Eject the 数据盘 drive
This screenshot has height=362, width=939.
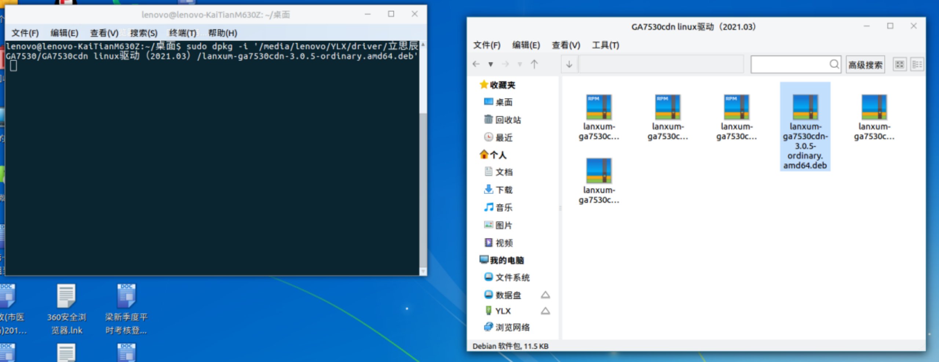point(545,295)
